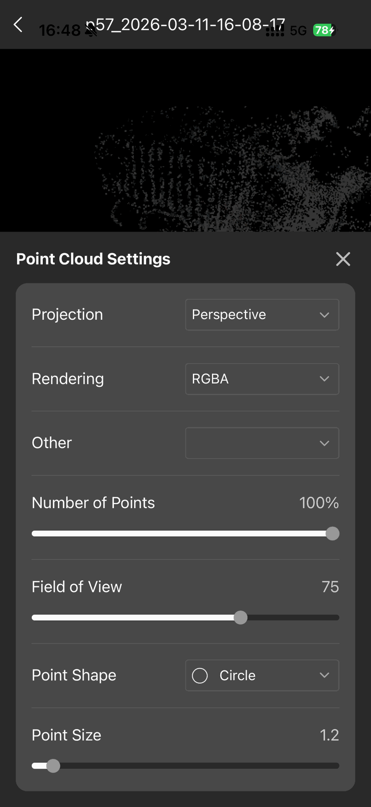Expand the Rendering dropdown showing RGBA
The height and width of the screenshot is (807, 371).
tap(262, 379)
